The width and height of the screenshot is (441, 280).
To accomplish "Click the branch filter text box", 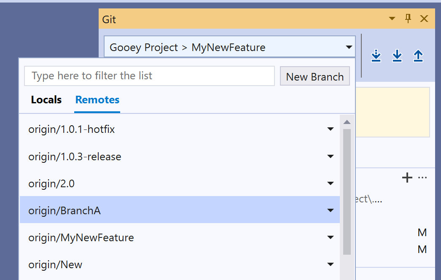I will (149, 76).
